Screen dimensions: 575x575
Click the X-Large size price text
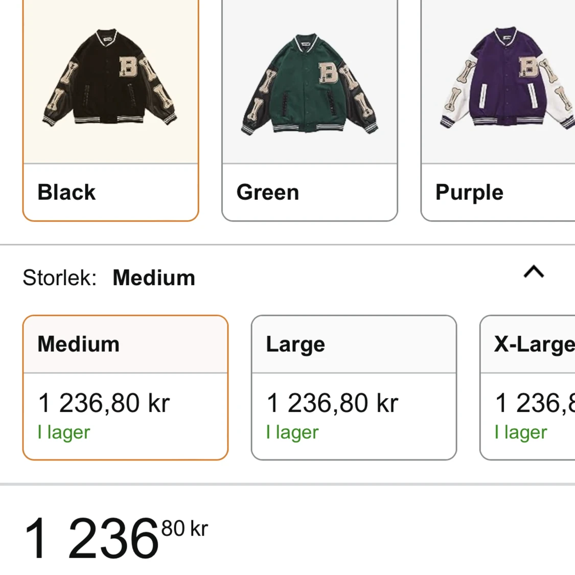535,403
